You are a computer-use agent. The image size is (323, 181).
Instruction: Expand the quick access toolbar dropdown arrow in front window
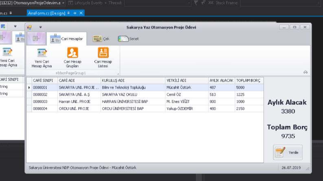pos(40,27)
